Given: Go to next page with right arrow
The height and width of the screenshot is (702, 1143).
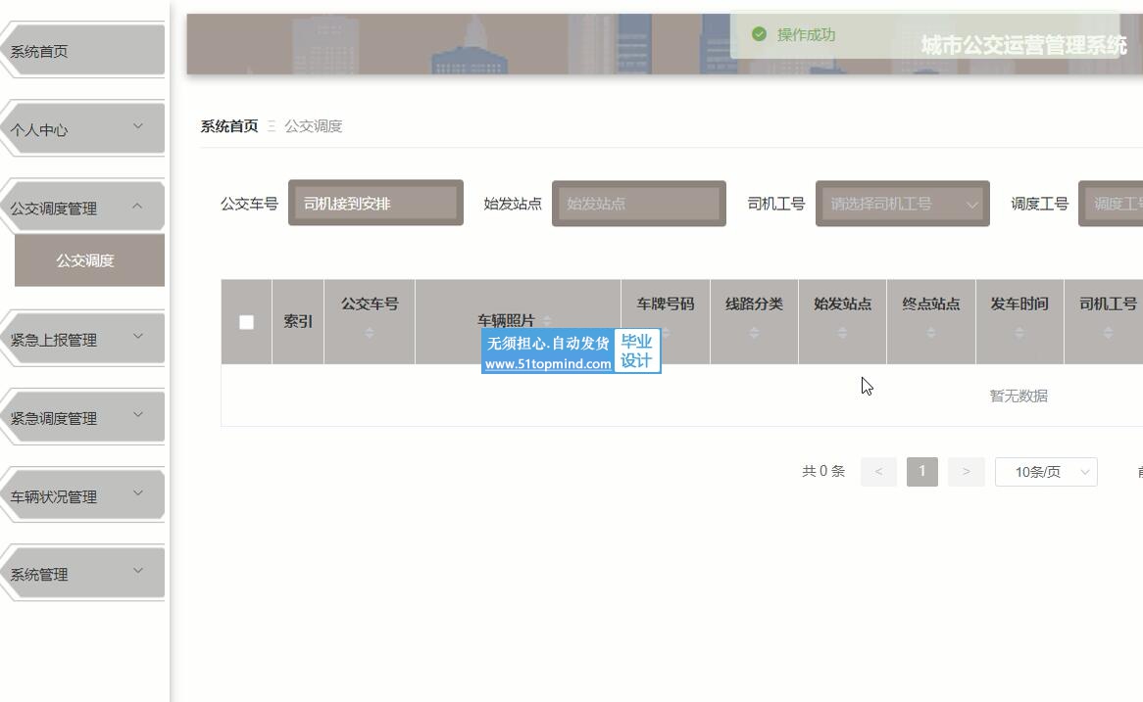Looking at the screenshot, I should (966, 472).
